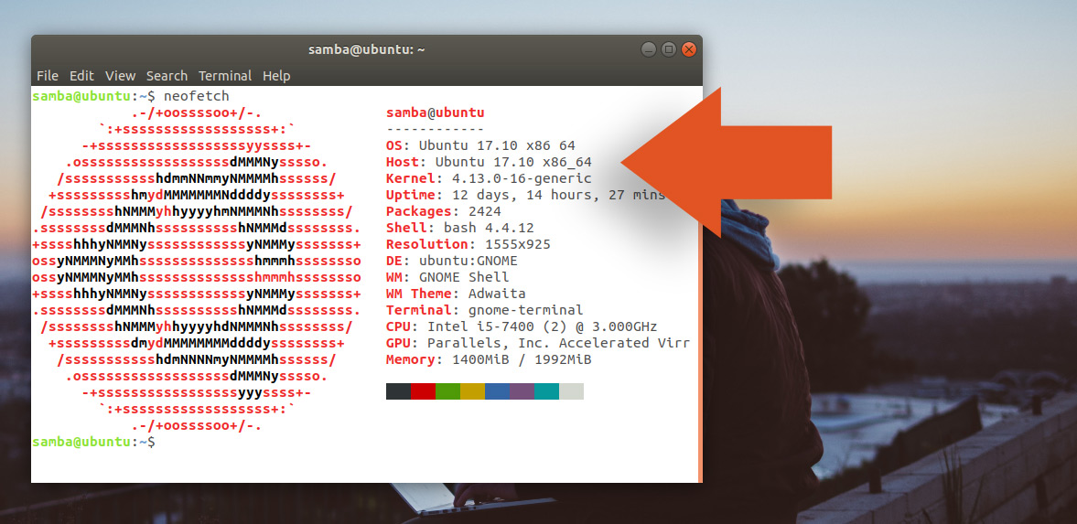Image resolution: width=1077 pixels, height=524 pixels.
Task: Open the Search menu
Action: pyautogui.click(x=167, y=76)
